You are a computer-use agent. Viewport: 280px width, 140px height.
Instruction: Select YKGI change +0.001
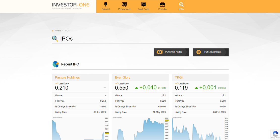click(x=208, y=88)
